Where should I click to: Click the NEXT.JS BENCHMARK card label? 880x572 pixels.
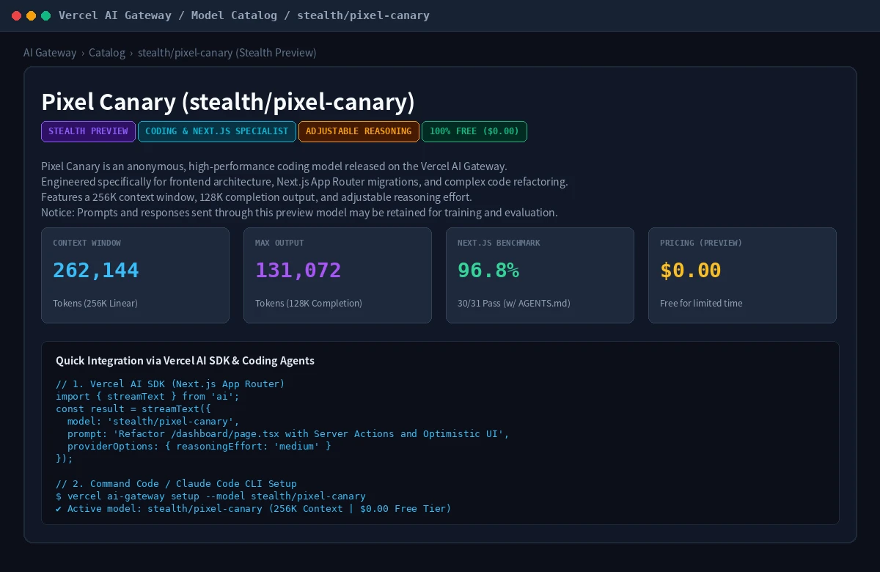tap(499, 243)
